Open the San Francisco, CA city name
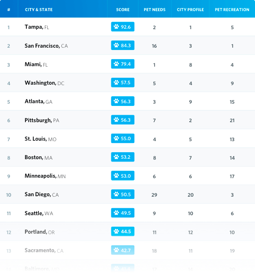 tap(46, 46)
